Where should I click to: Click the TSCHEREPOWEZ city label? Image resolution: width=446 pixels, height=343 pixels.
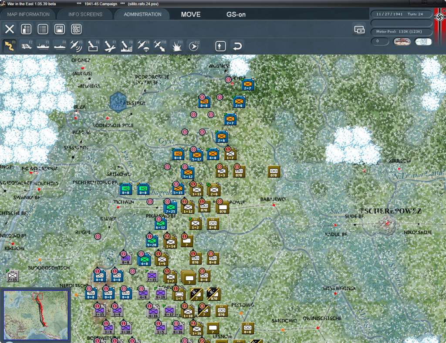(x=390, y=211)
